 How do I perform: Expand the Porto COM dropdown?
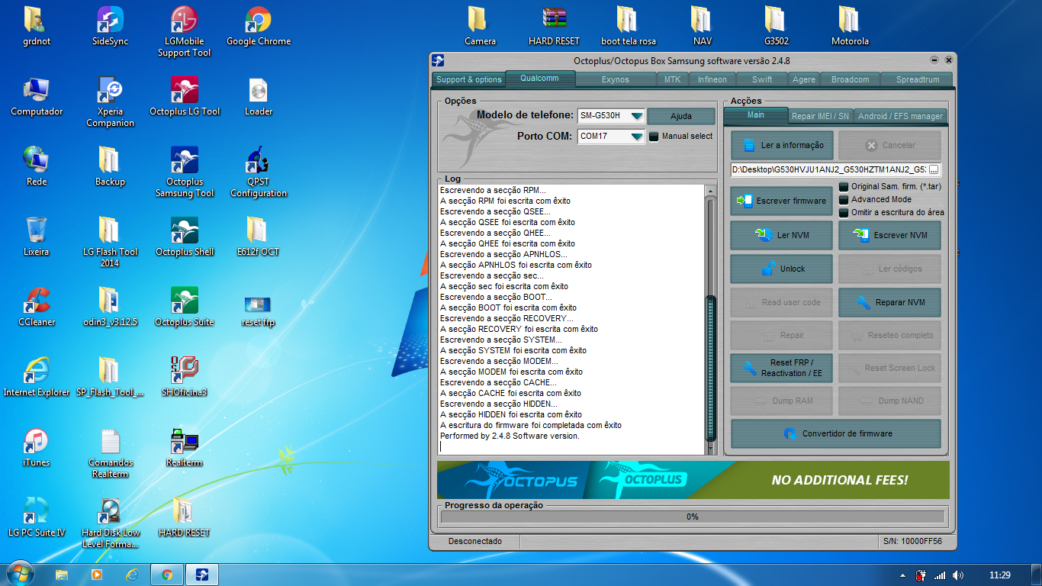point(635,137)
